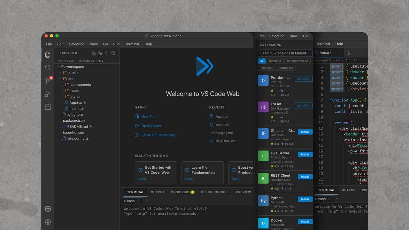Click book icon on Get Started walkthrough
Image resolution: width=409 pixels, height=230 pixels.
click(x=141, y=170)
